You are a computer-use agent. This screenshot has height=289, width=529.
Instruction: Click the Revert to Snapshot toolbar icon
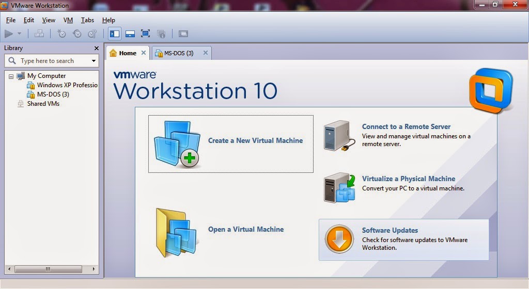click(x=77, y=34)
